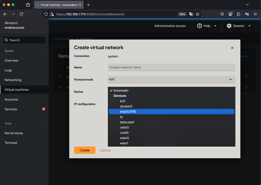The width and height of the screenshot is (261, 185).
Task: Expand the Help dropdown menu
Action: click(x=206, y=26)
